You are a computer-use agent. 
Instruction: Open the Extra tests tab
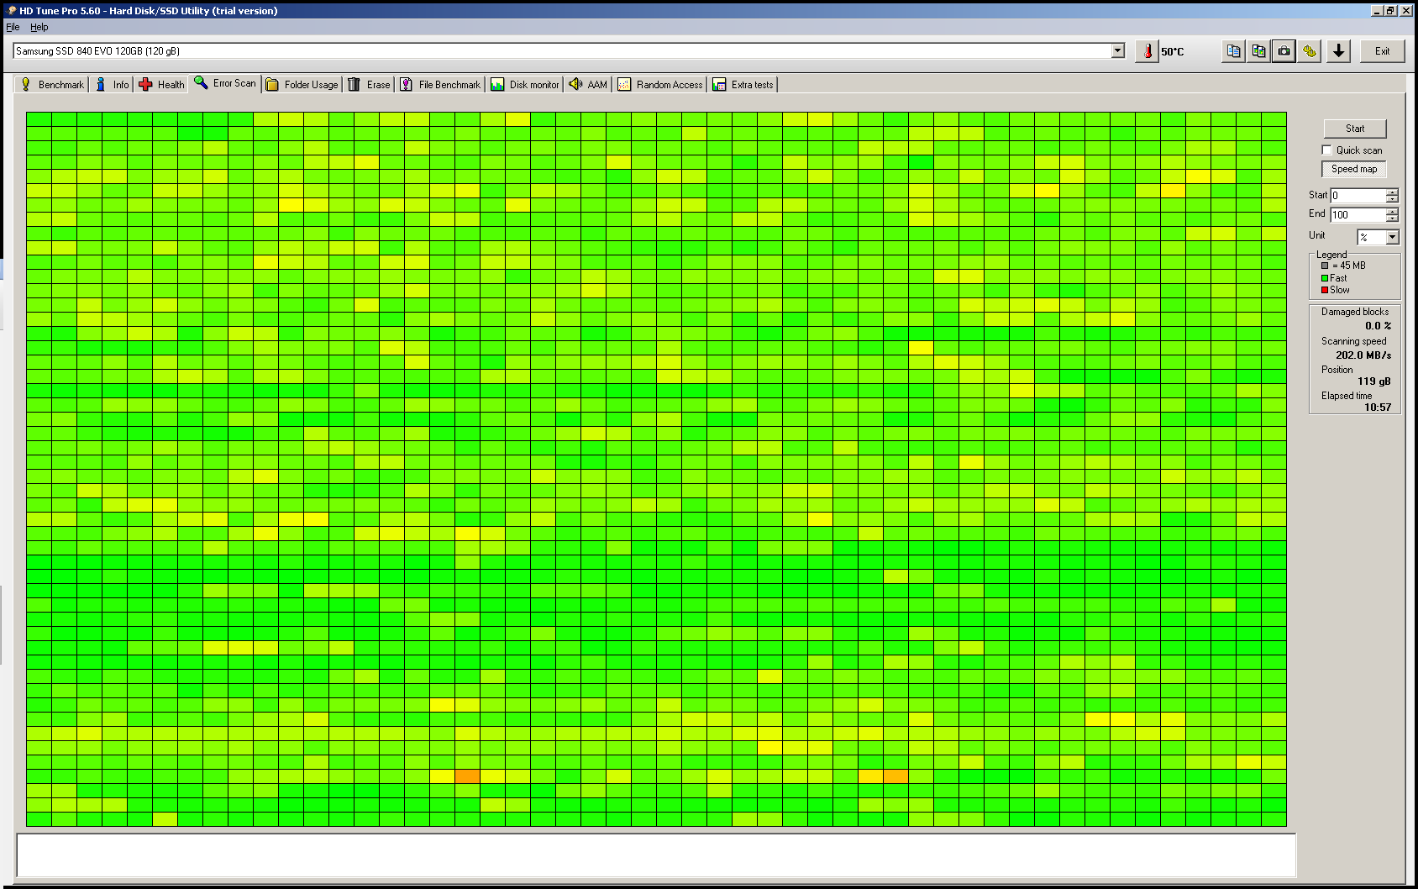click(743, 84)
